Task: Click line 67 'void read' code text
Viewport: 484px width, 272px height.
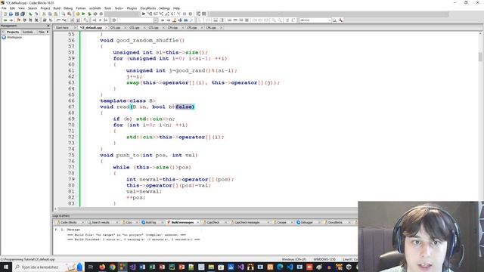Action: [115, 107]
